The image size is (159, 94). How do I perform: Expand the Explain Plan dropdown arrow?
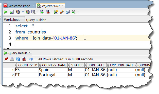pyautogui.click(x=23, y=12)
